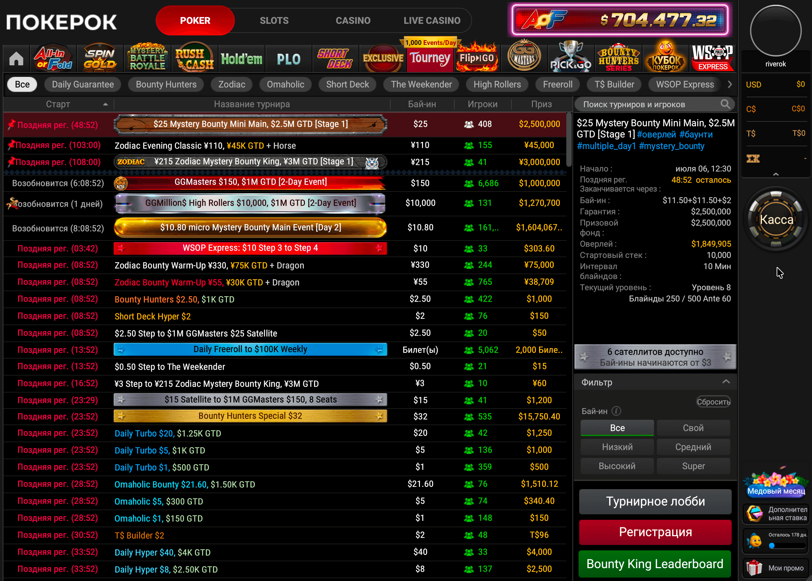This screenshot has height=581, width=812.
Task: Select the Все buy-in filter
Action: click(617, 428)
